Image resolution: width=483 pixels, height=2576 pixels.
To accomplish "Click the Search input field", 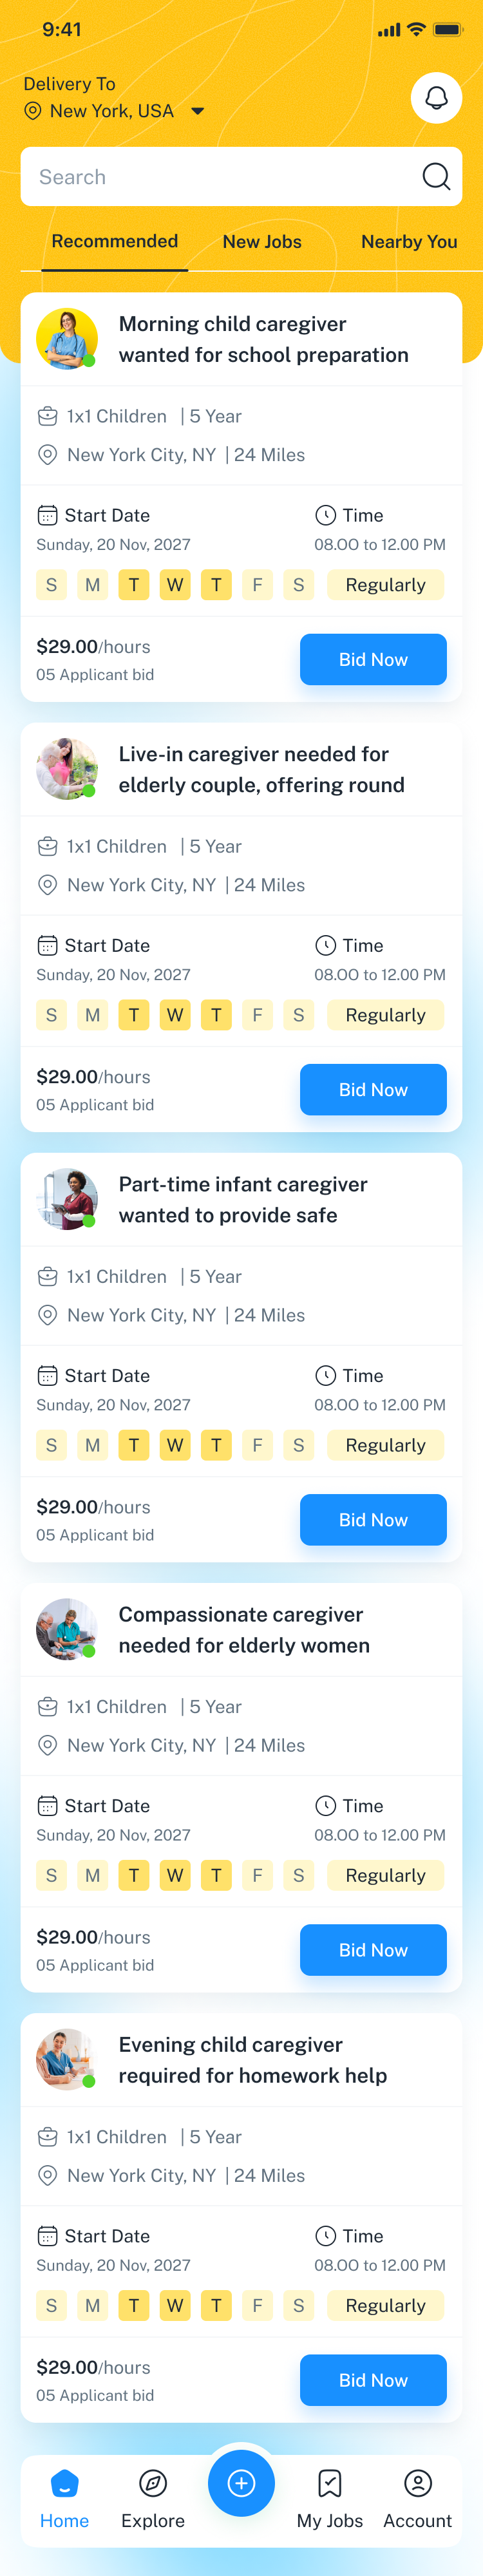I will pos(220,177).
